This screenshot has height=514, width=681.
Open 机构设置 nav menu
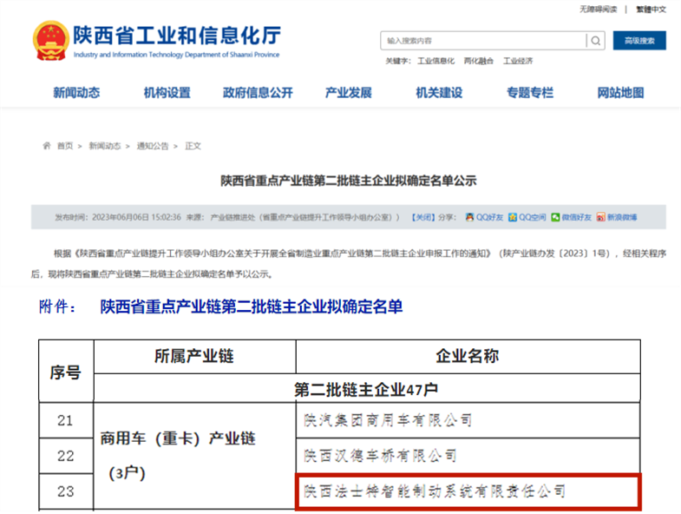pyautogui.click(x=167, y=93)
